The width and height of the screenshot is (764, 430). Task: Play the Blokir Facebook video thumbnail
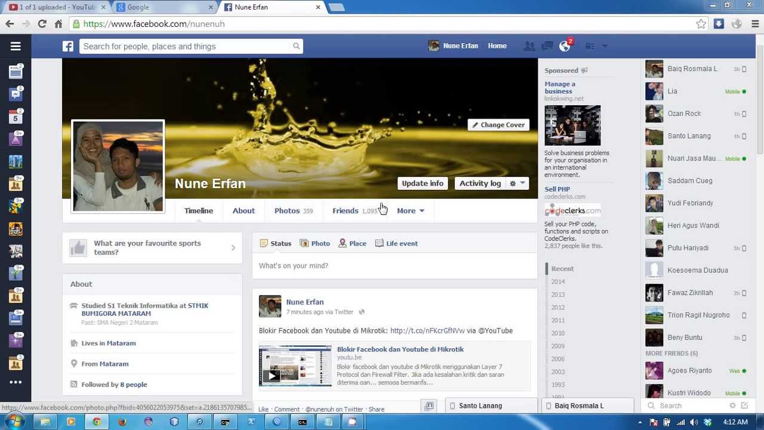(295, 365)
